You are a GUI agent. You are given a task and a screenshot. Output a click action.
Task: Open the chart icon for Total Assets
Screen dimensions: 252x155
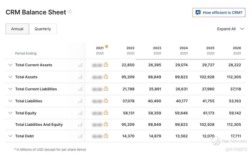point(80,77)
